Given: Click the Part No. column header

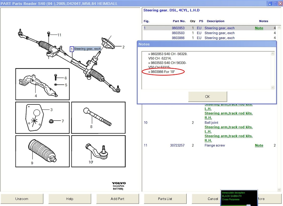Looking at the screenshot, I should [x=179, y=21].
